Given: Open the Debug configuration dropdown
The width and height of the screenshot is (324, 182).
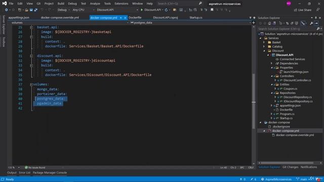Looking at the screenshot, I should coord(63,10).
